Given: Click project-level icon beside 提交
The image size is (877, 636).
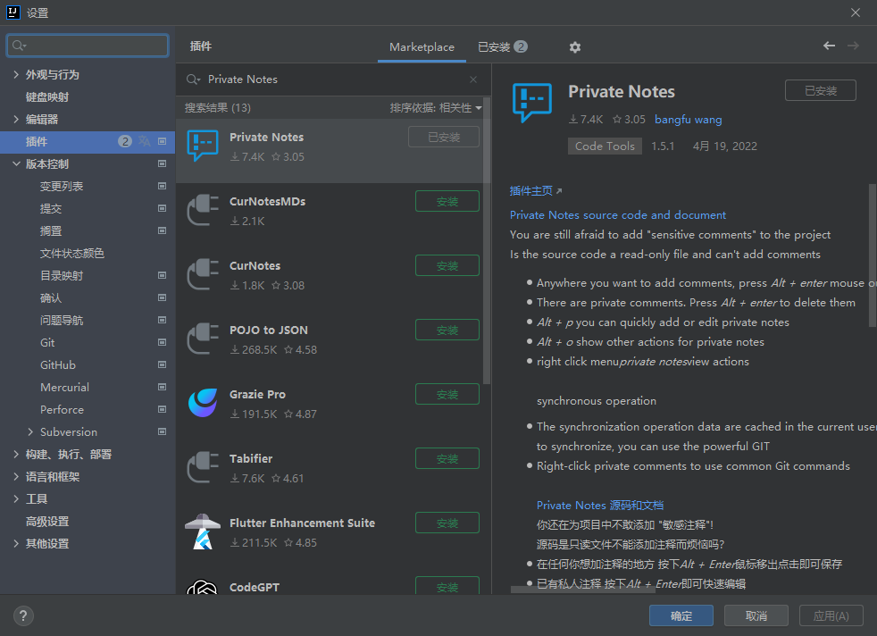Looking at the screenshot, I should click(163, 209).
